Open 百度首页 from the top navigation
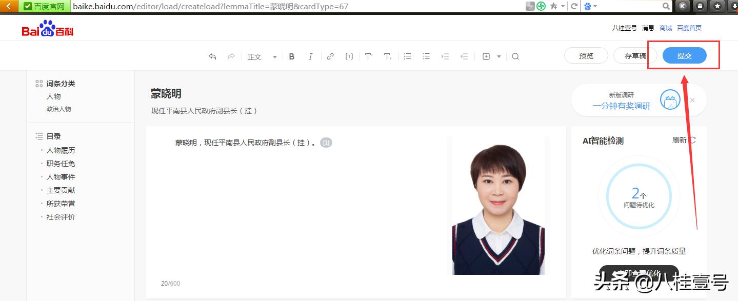The height and width of the screenshot is (301, 738). click(689, 28)
